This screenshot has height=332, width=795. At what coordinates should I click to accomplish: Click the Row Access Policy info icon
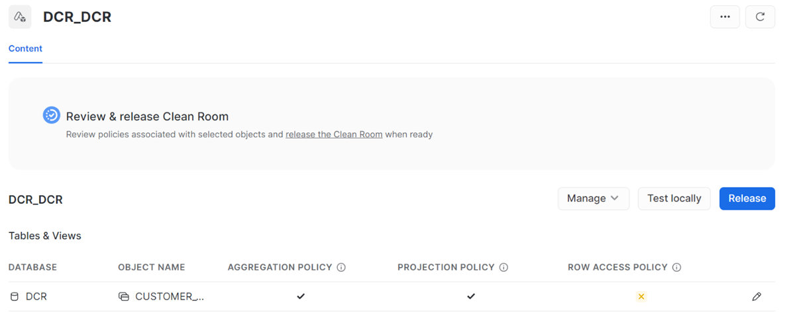click(x=676, y=268)
